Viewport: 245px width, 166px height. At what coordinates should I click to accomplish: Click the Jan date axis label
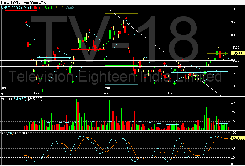105,93
